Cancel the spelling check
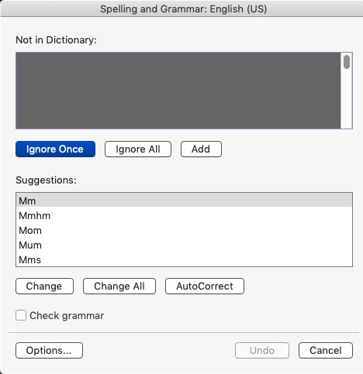This screenshot has width=363, height=374. coord(326,350)
